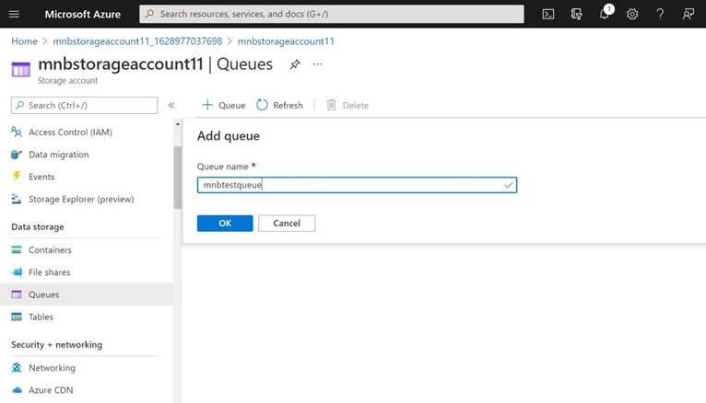706x403 pixels.
Task: Click the Storage account subtitle text
Action: pyautogui.click(x=67, y=81)
